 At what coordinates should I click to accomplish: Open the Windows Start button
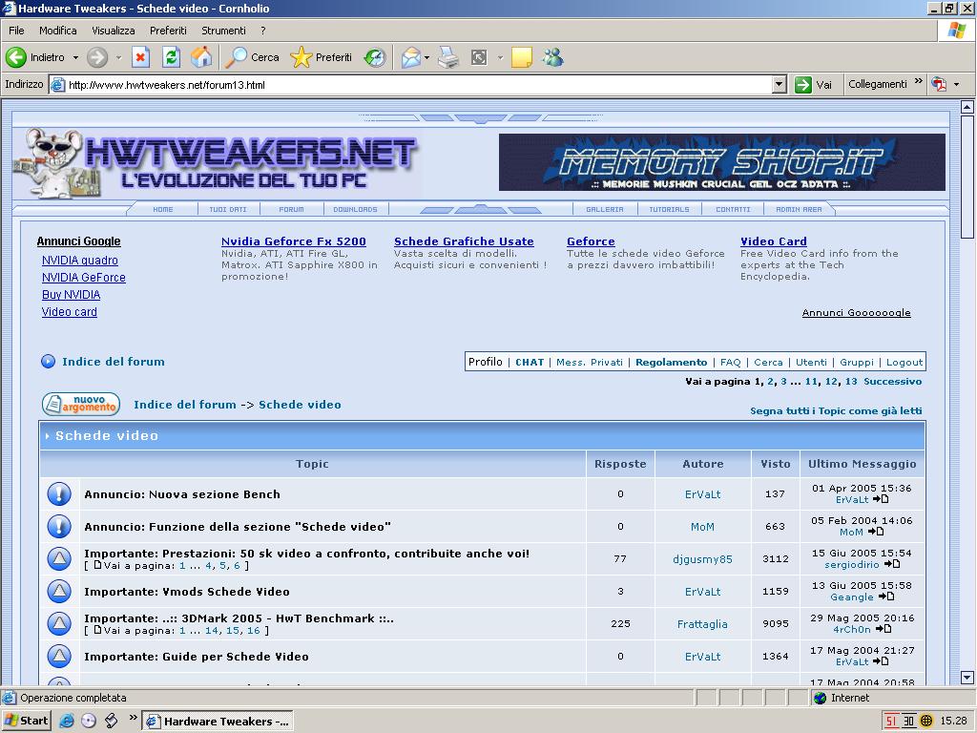pos(26,722)
